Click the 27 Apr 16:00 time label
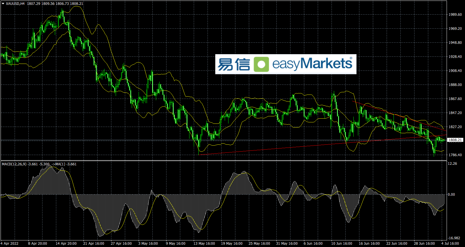Screen dimensions: 465x247 (x=121, y=244)
